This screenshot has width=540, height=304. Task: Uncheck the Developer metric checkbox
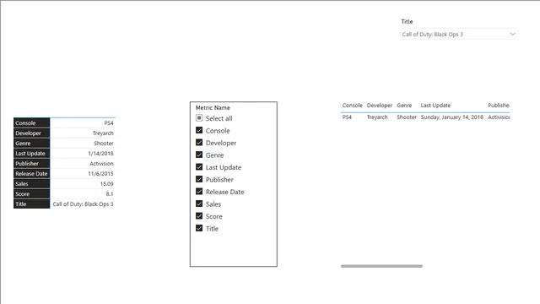(199, 143)
